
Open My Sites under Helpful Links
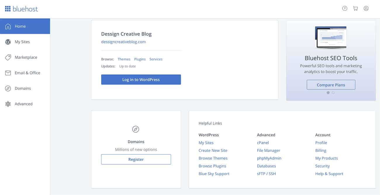(206, 143)
